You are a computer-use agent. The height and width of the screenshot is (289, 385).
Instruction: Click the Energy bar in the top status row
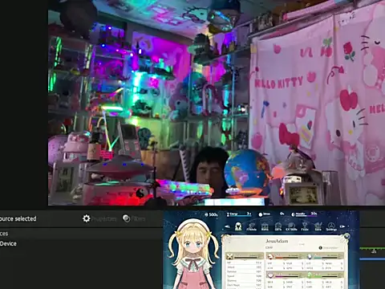click(239, 214)
